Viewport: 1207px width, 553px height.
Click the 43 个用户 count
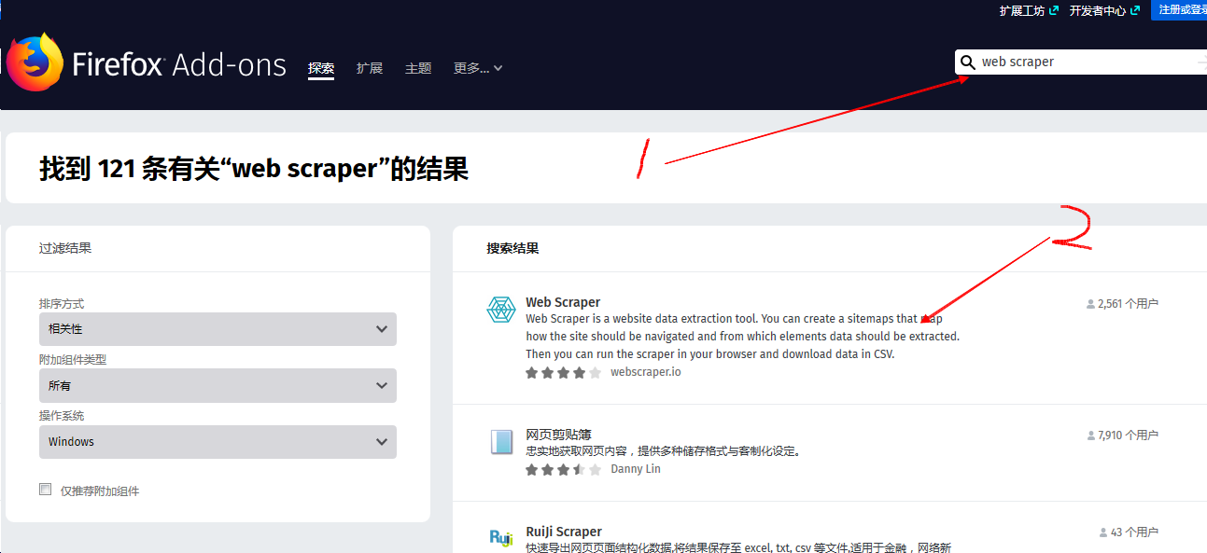click(x=1134, y=532)
